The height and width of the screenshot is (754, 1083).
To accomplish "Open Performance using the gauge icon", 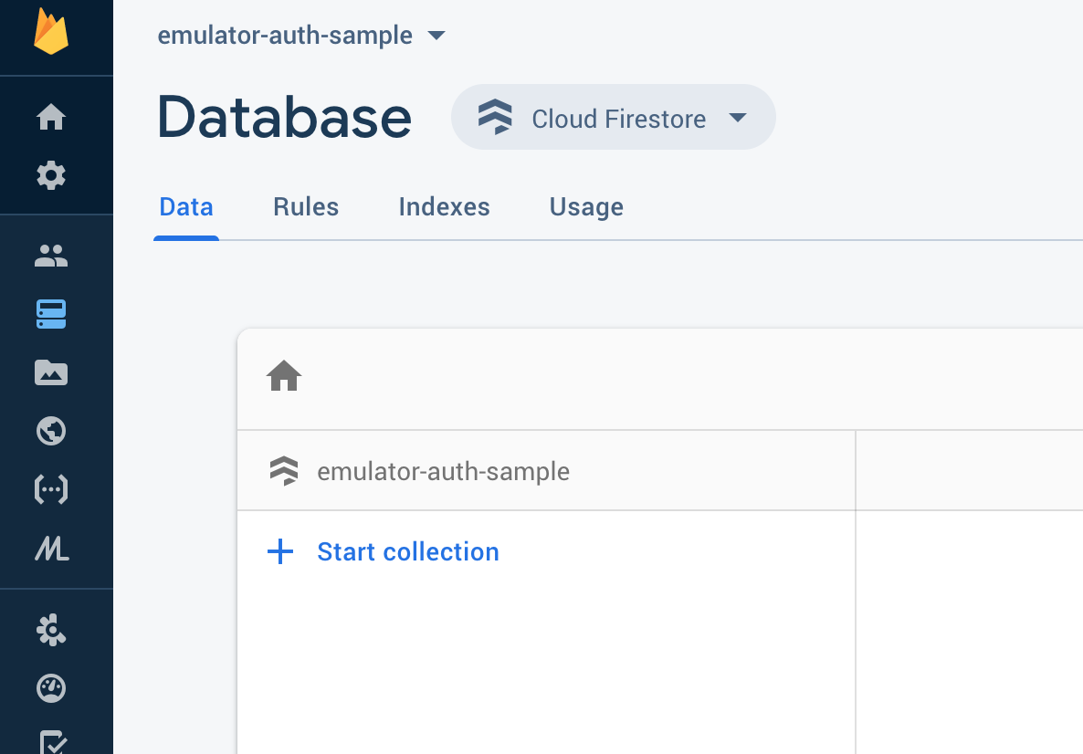I will click(x=51, y=688).
